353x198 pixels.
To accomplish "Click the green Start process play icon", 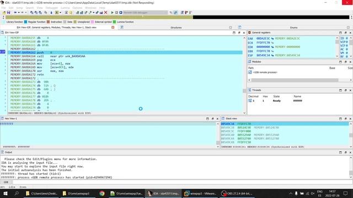I will [x=112, y=13].
